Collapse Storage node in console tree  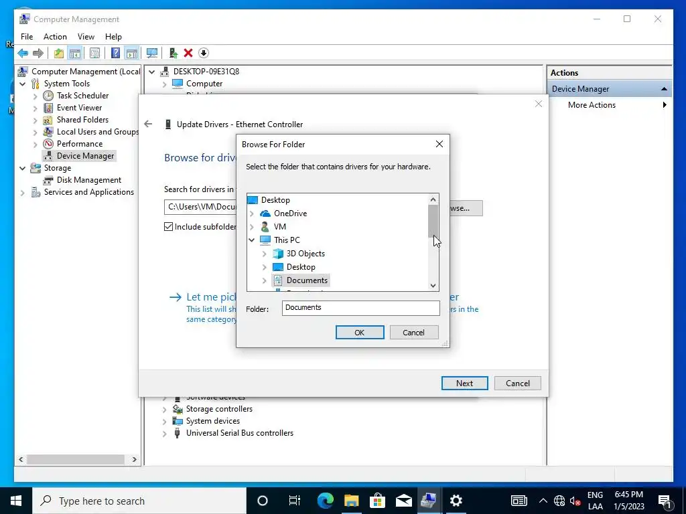(x=22, y=168)
